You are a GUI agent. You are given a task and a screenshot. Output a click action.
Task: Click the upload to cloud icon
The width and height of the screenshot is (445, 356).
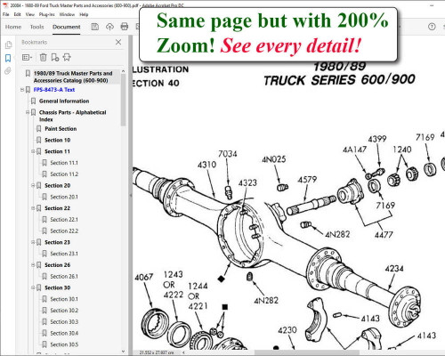point(109,27)
